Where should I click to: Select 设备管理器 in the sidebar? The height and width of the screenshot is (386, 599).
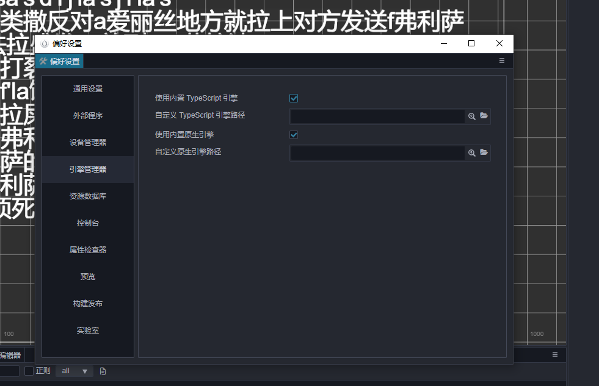pyautogui.click(x=88, y=142)
